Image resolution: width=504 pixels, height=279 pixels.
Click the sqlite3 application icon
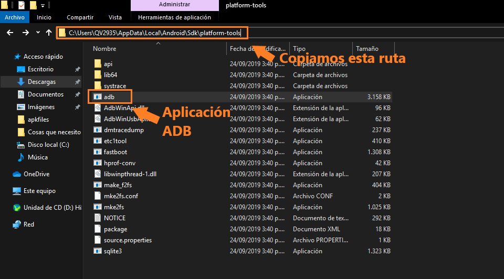coord(97,251)
